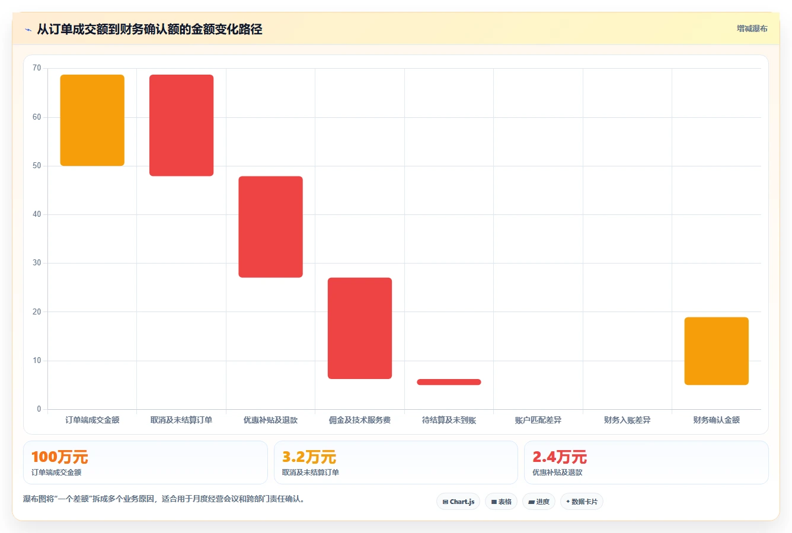
Task: Click the y-axis value 70
Action: point(37,68)
